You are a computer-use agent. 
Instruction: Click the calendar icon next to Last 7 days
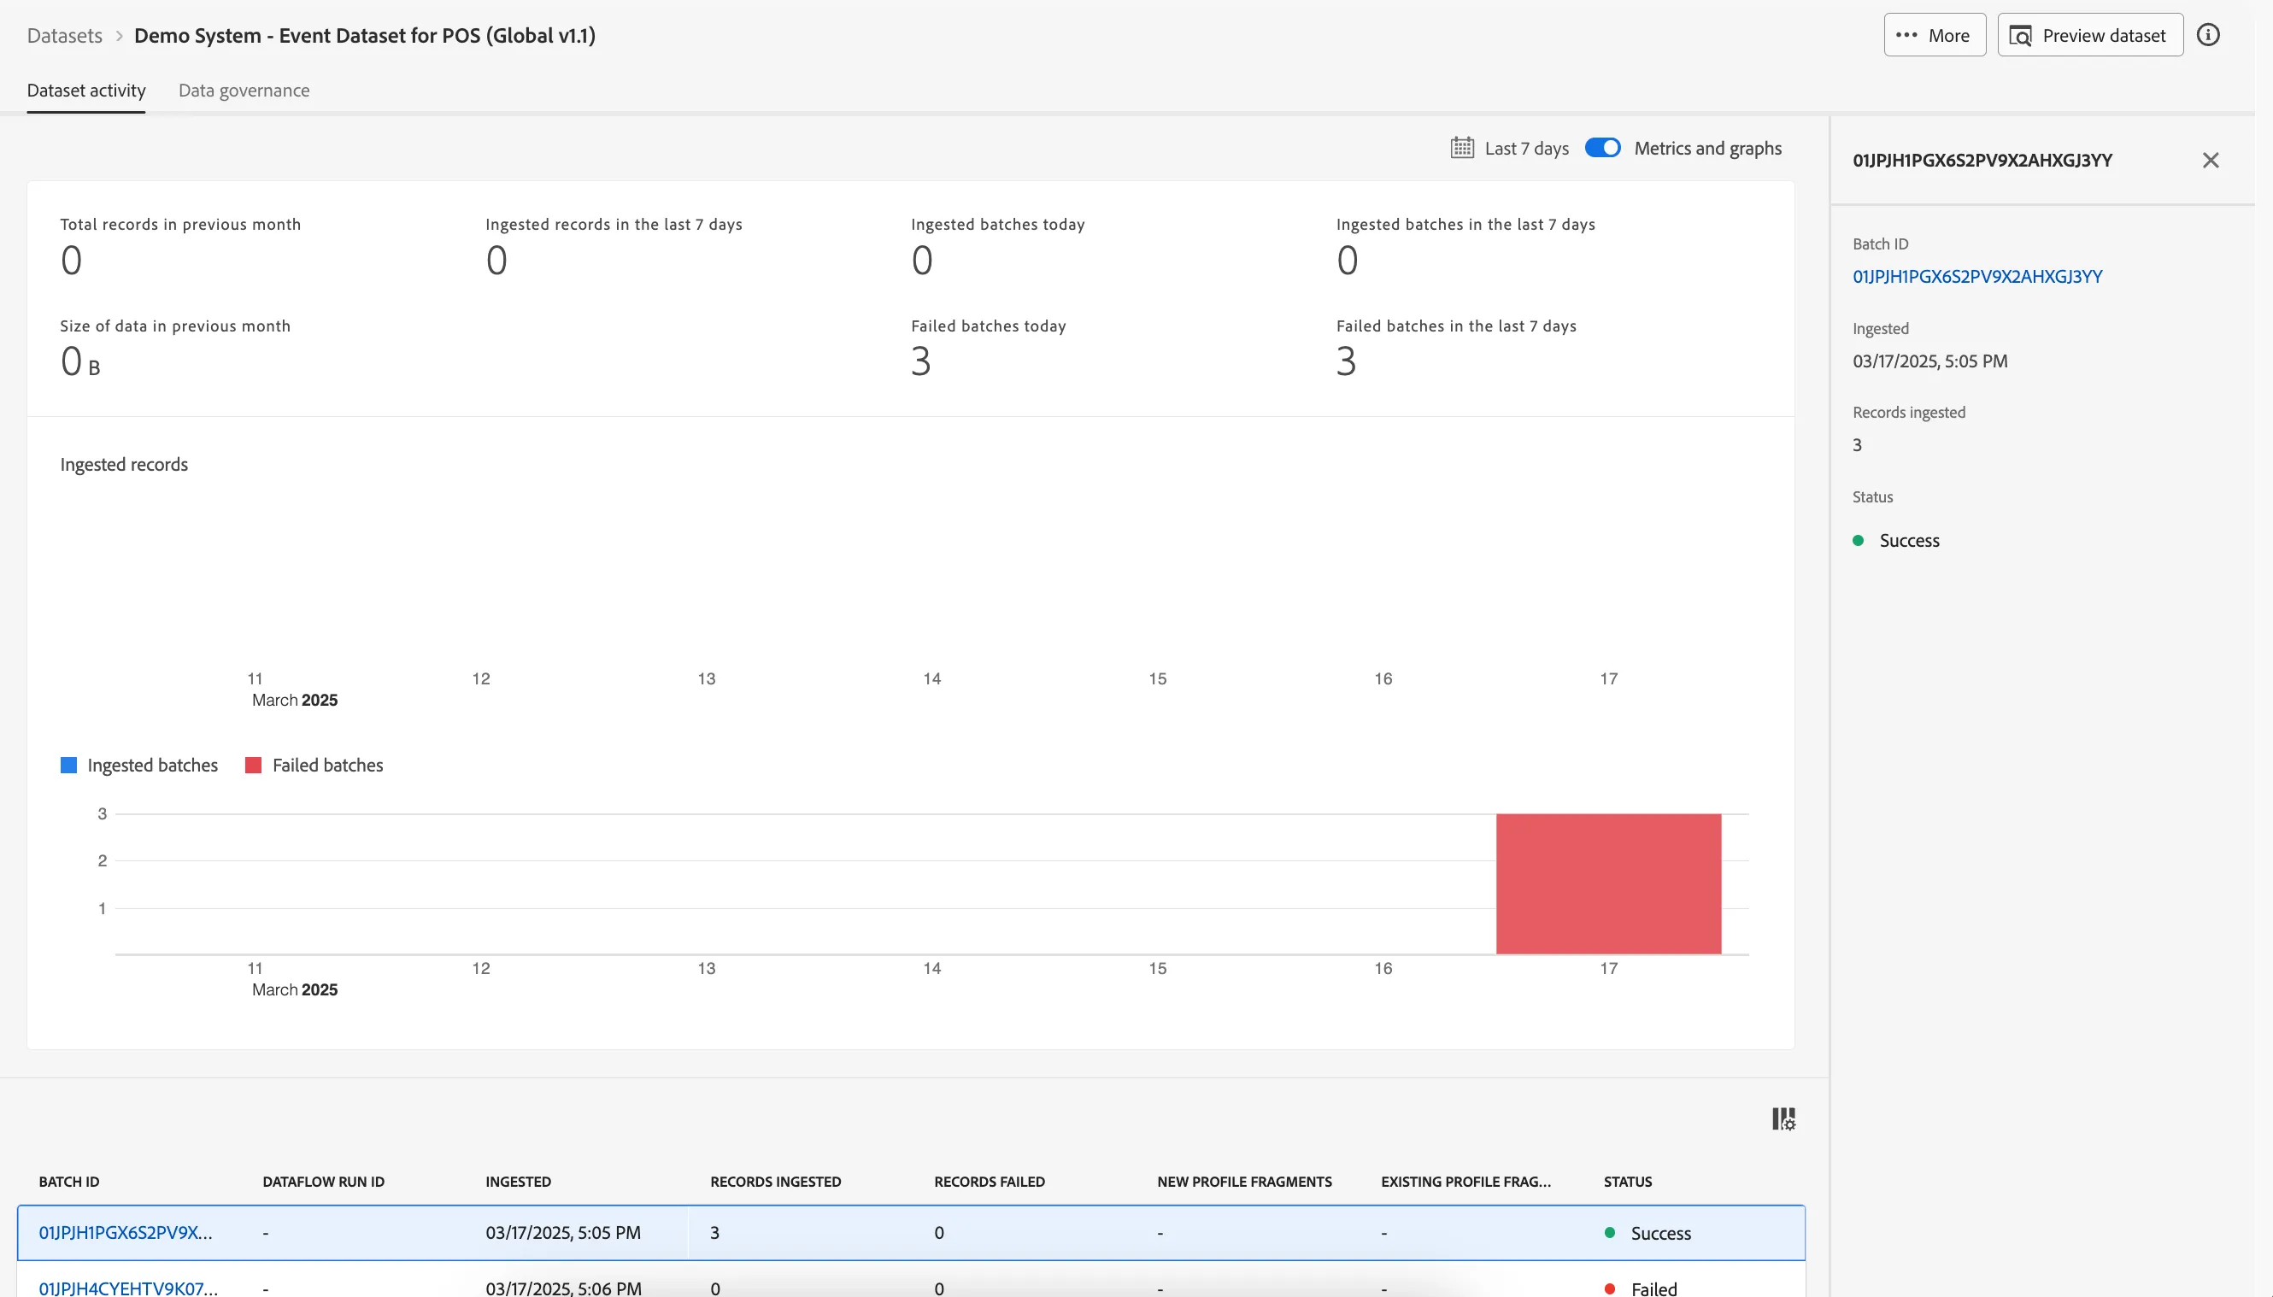(x=1461, y=148)
